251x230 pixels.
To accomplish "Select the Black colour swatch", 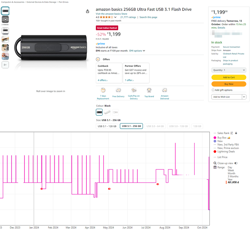I will (x=99, y=112).
